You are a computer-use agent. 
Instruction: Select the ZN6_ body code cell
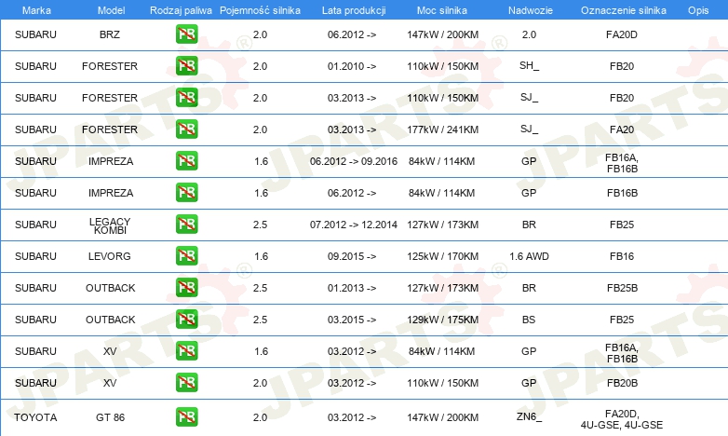tap(529, 416)
